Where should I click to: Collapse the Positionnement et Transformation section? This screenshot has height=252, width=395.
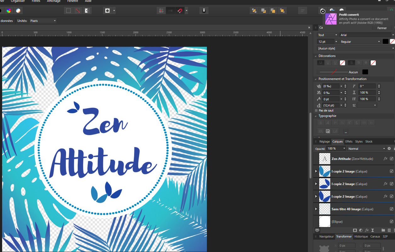(x=316, y=79)
